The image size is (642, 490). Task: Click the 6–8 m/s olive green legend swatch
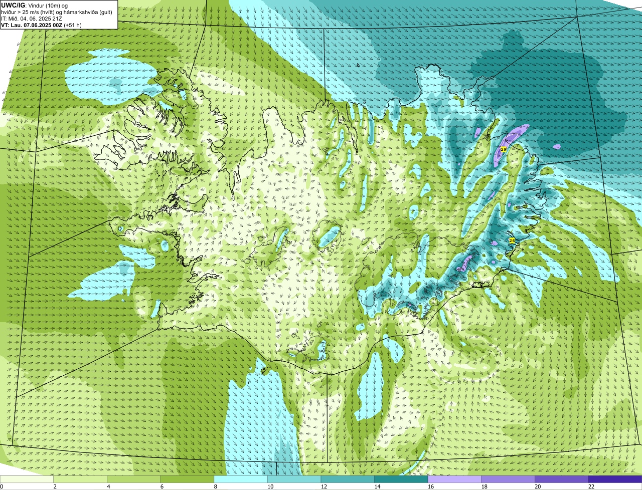(x=187, y=479)
